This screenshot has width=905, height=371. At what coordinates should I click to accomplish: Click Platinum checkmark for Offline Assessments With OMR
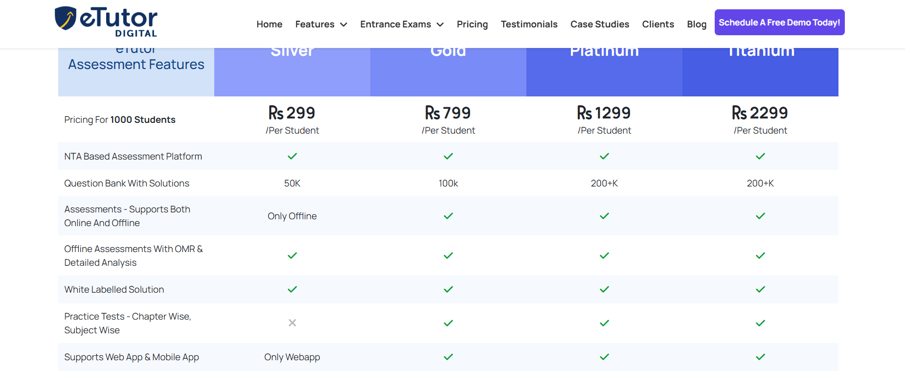(604, 255)
